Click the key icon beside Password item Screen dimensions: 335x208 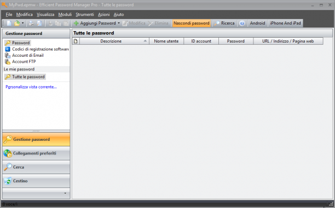click(x=8, y=43)
